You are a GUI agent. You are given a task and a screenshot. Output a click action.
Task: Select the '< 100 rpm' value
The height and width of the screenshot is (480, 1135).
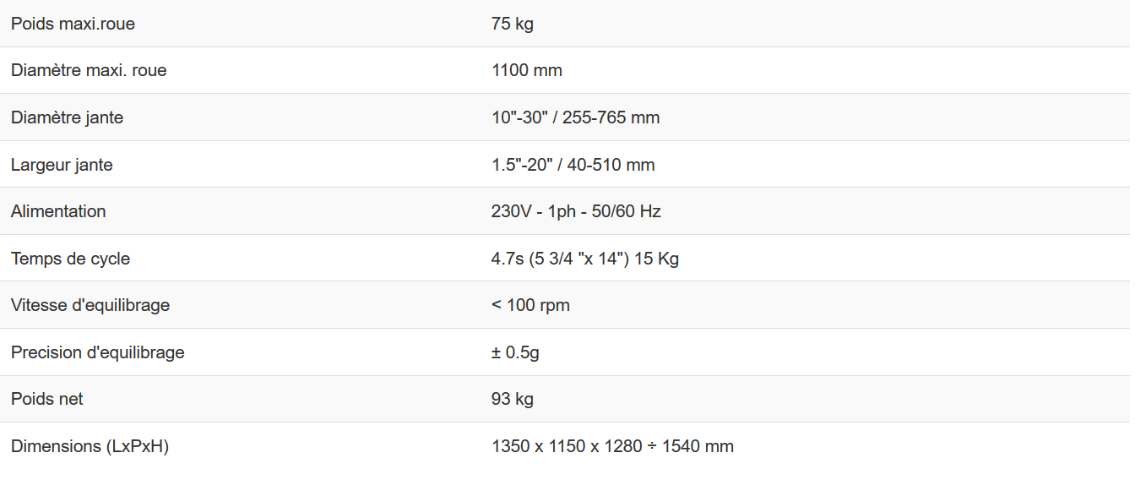[530, 305]
